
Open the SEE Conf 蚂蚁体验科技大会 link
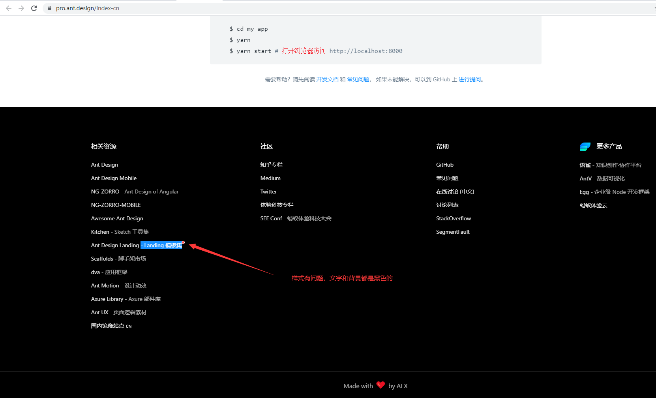pyautogui.click(x=296, y=218)
